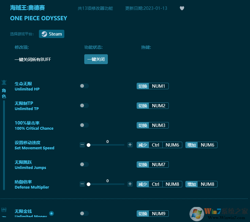Viewport: 250px width, 222px height.
Task: Click 共13项修改器功能 text
Action: [x=95, y=8]
